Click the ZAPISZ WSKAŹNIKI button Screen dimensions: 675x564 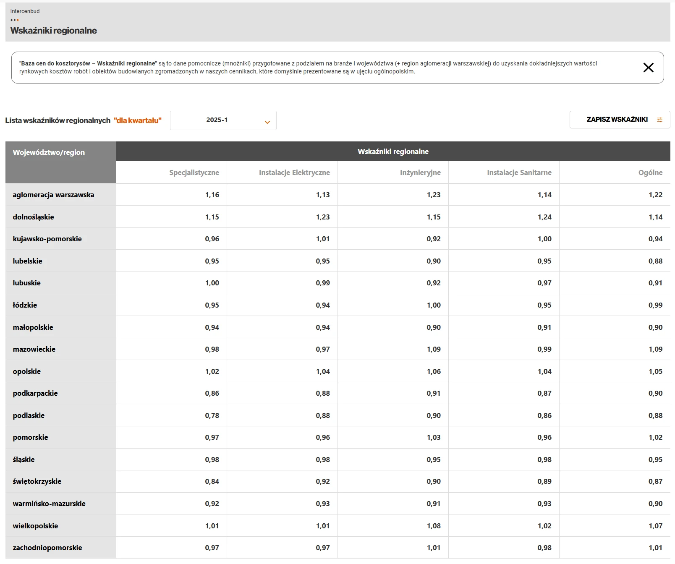620,120
